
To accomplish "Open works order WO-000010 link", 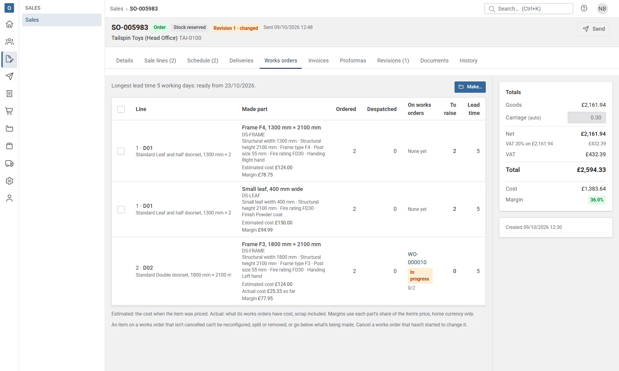I will click(417, 258).
